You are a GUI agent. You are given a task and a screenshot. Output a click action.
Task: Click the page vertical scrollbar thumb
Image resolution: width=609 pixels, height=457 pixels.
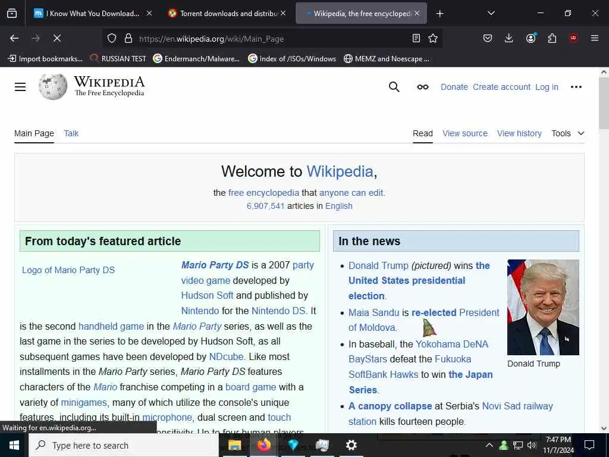pyautogui.click(x=604, y=103)
